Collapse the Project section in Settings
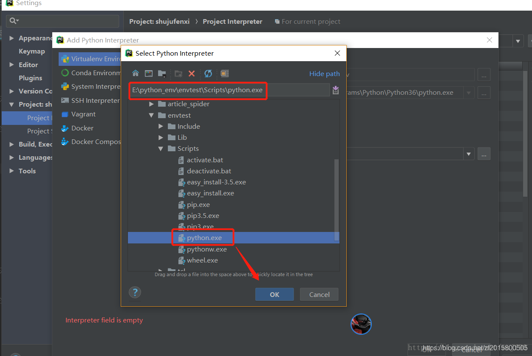The height and width of the screenshot is (356, 532). [11, 105]
